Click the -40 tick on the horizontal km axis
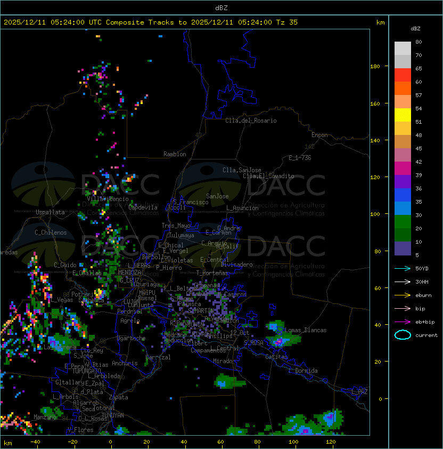This screenshot has height=449, width=443. 35,442
